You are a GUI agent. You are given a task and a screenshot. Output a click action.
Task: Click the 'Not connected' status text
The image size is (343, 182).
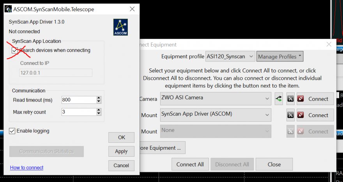(x=24, y=31)
